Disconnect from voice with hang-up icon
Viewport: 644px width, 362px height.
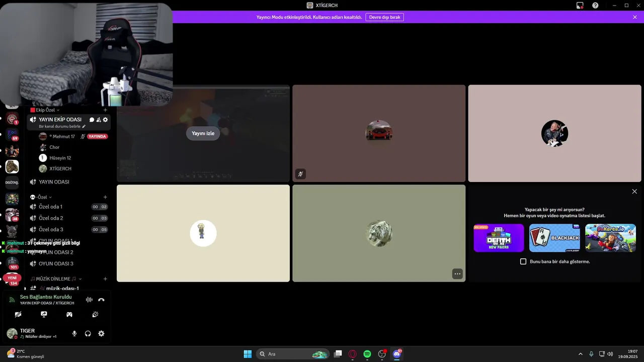(101, 300)
